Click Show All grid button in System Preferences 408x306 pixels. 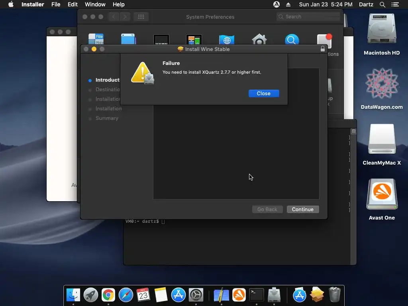[141, 17]
